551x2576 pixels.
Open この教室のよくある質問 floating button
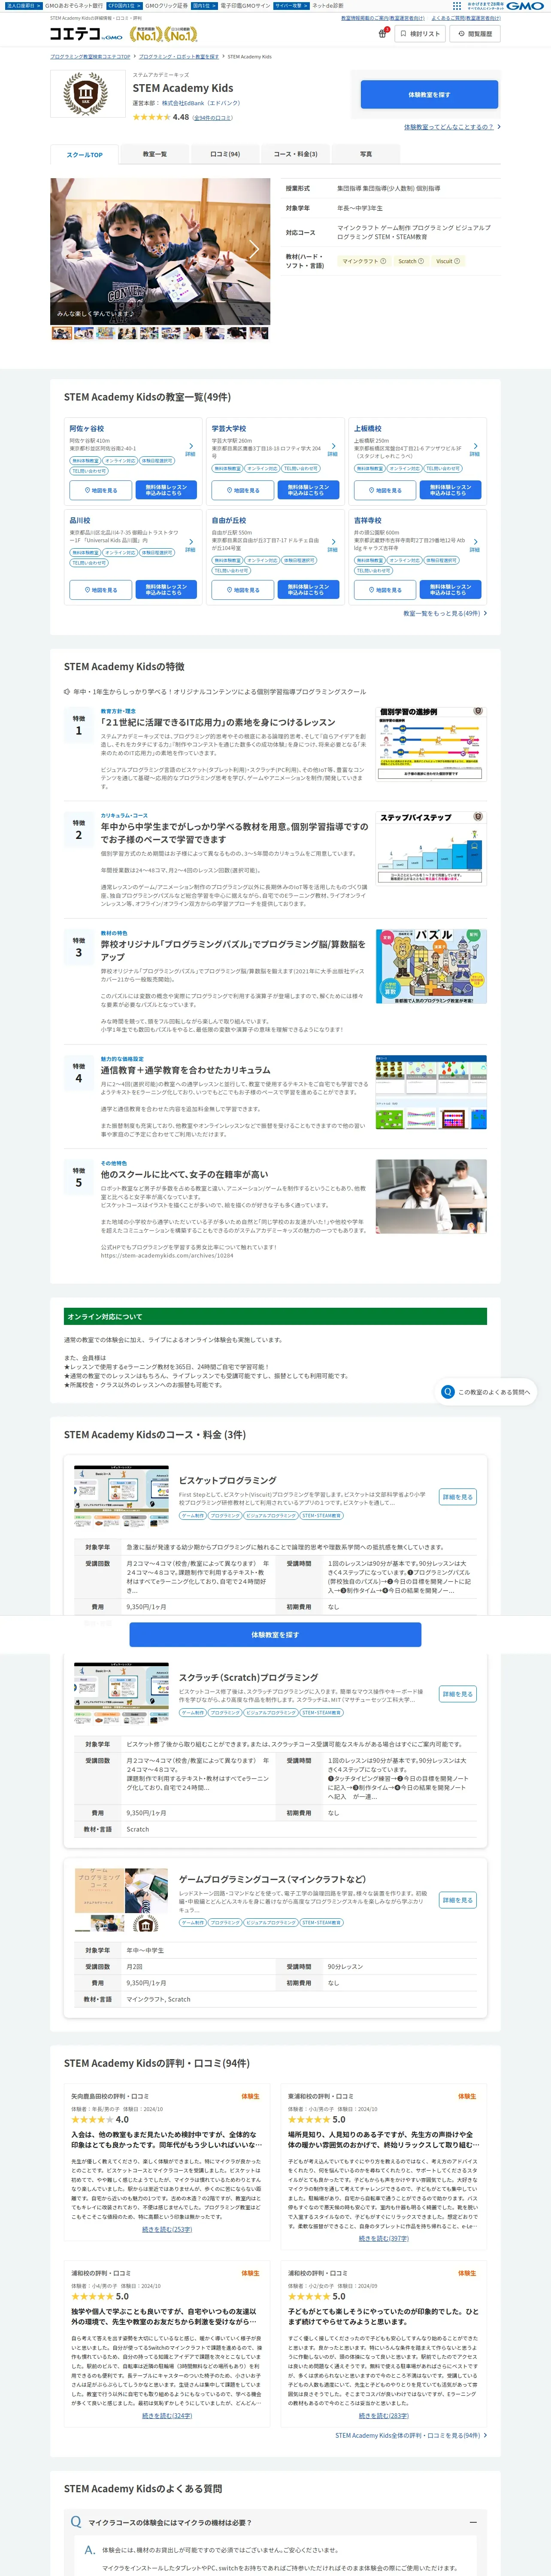coord(486,1392)
